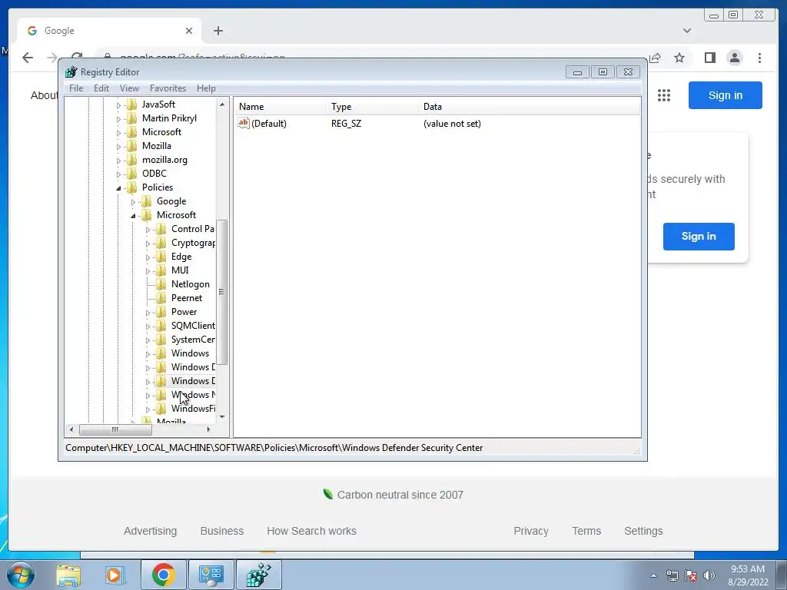Collapse the Policies registry key
The height and width of the screenshot is (590, 787).
(x=118, y=188)
